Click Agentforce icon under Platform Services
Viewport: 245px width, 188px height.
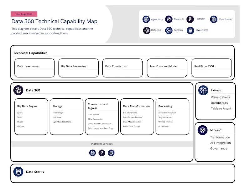(92, 153)
